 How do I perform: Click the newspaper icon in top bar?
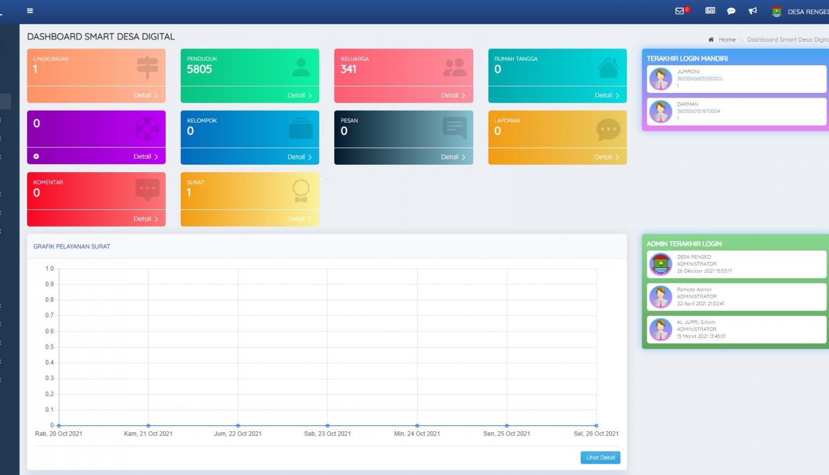click(710, 11)
